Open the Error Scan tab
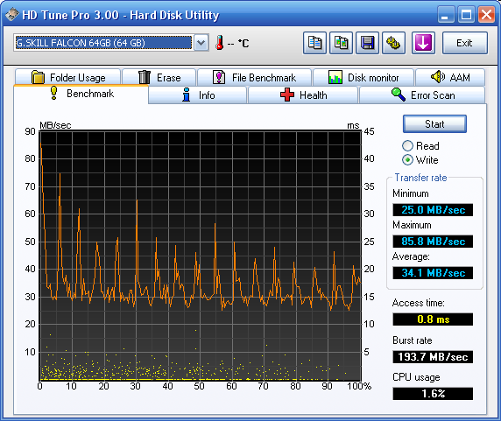The width and height of the screenshot is (501, 421). pos(422,95)
